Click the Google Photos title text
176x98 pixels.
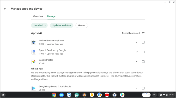click(x=46, y=60)
